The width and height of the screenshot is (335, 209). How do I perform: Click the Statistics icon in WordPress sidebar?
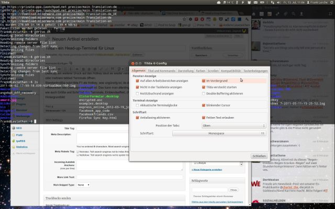click(x=14, y=147)
